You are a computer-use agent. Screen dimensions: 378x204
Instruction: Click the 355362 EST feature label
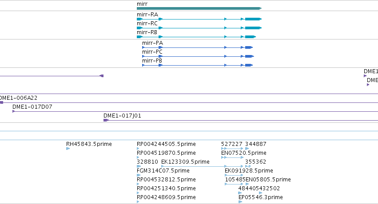pos(255,162)
